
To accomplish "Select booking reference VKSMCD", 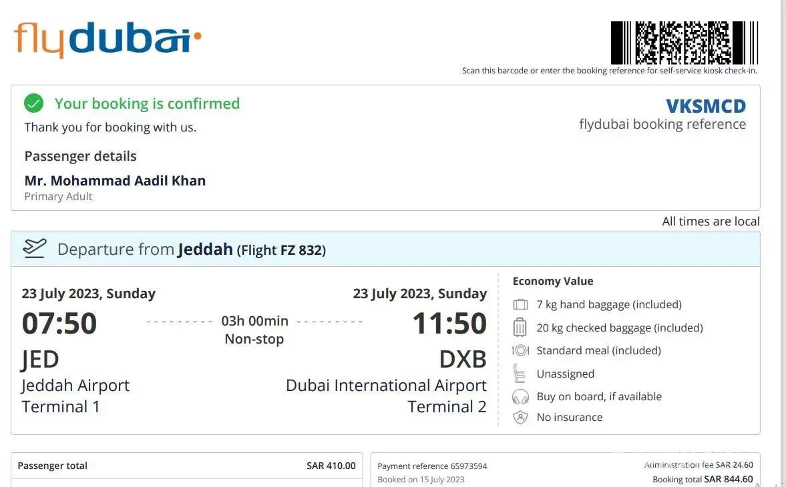I will point(706,106).
